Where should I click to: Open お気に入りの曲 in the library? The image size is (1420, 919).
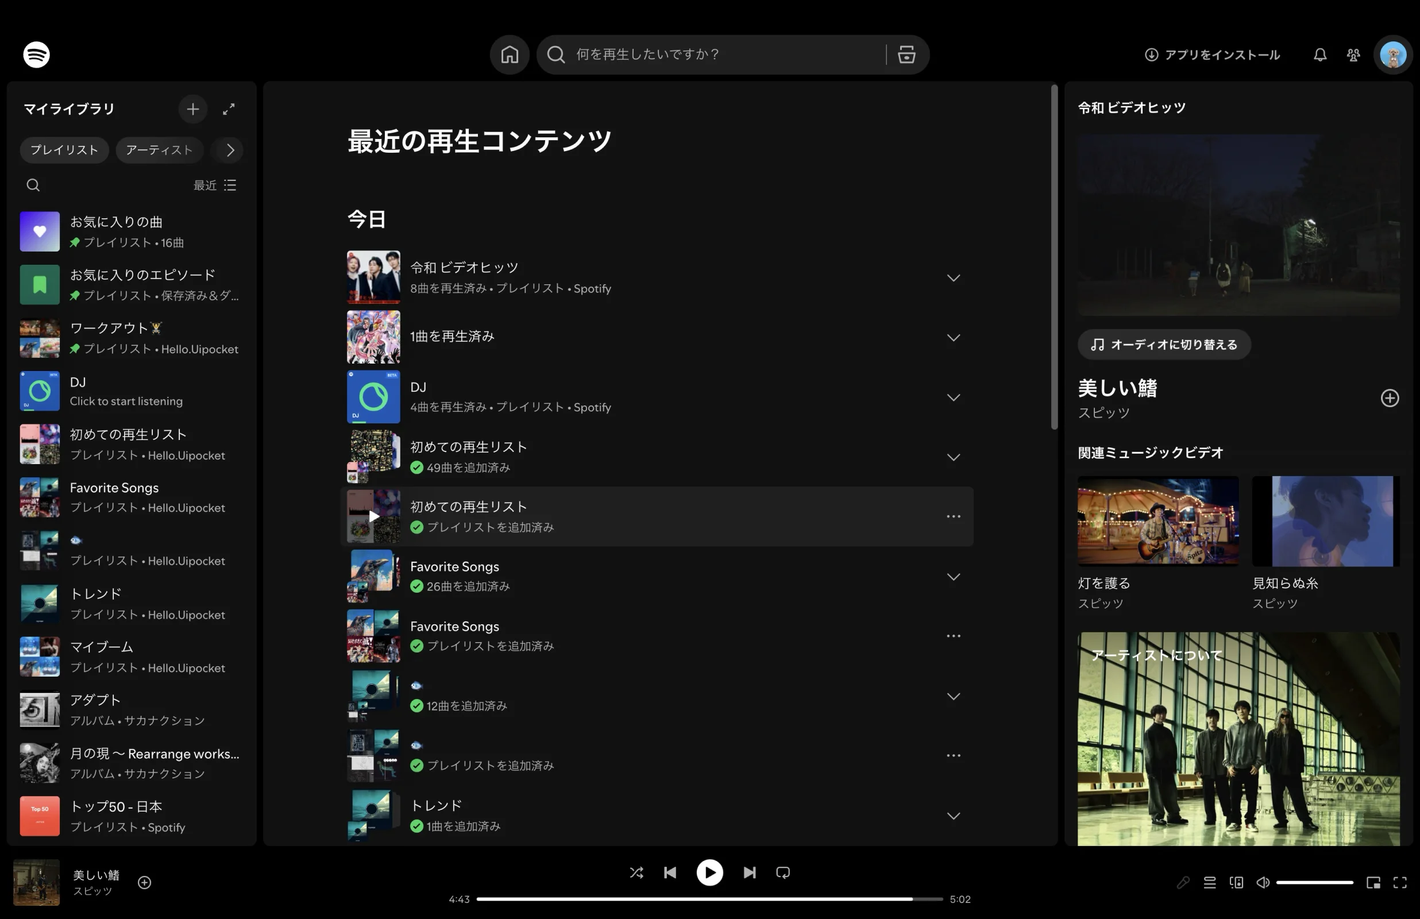click(x=132, y=231)
